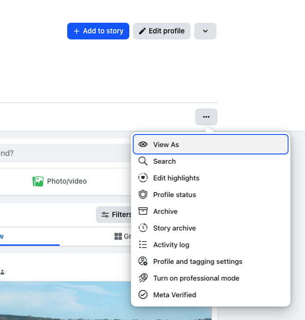Click the Search magnifier icon in menu

[143, 161]
